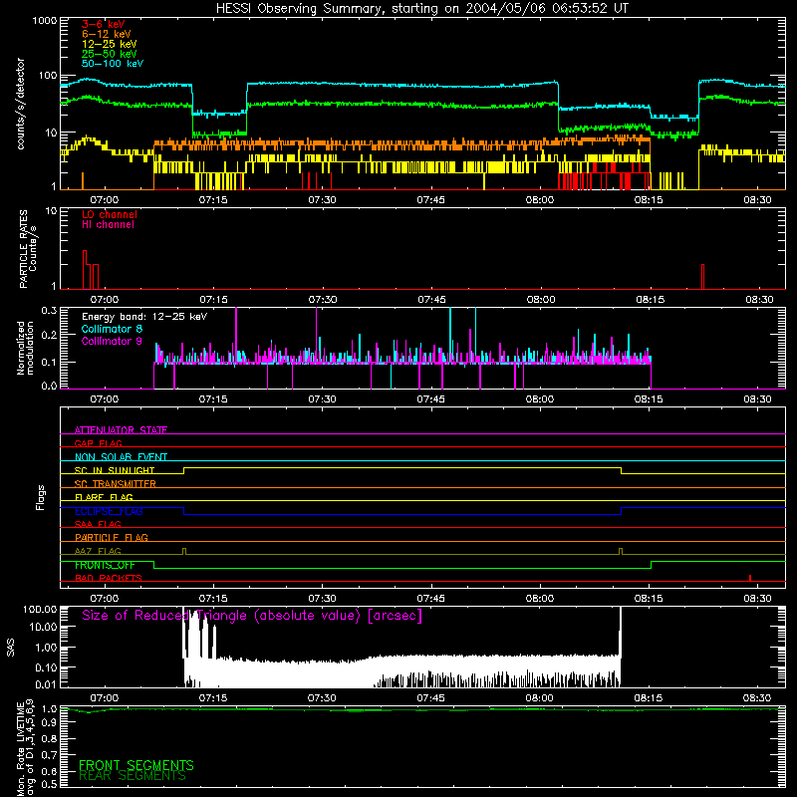797x797 pixels.
Task: Click 'Size of Reduced Triangle' plot caption
Action: 252,616
